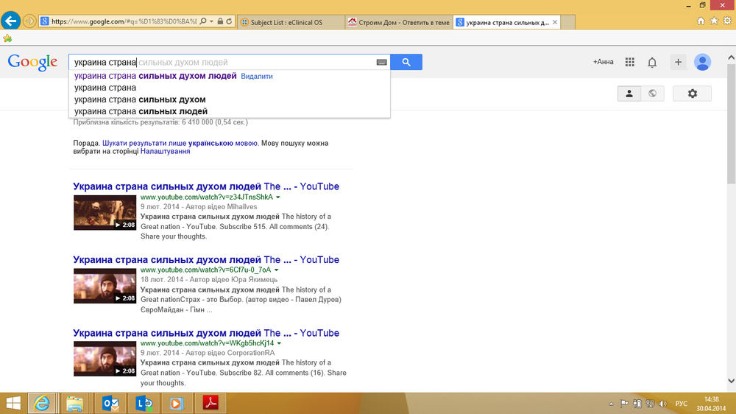
Task: Expand dropdown arrow beside z34JTnsShkA URL
Action: (278, 197)
